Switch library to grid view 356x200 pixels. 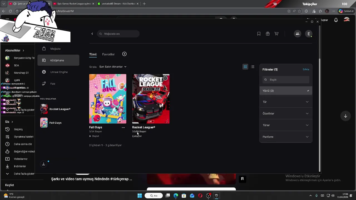(245, 67)
